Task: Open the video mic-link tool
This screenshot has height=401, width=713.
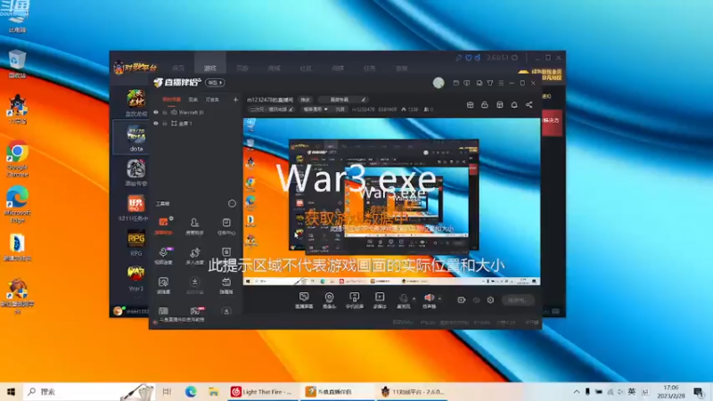Action: [163, 256]
